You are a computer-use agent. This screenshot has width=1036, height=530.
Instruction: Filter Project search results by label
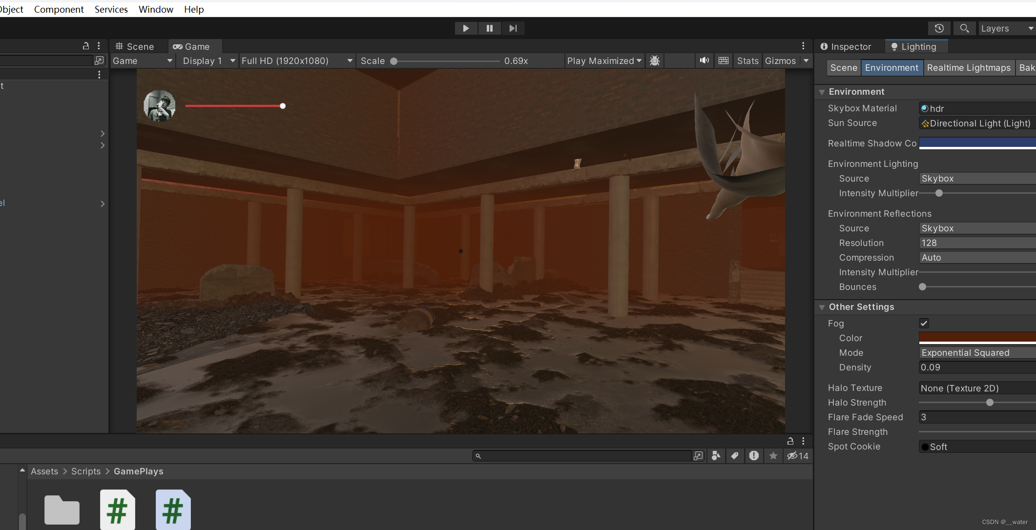(x=735, y=456)
